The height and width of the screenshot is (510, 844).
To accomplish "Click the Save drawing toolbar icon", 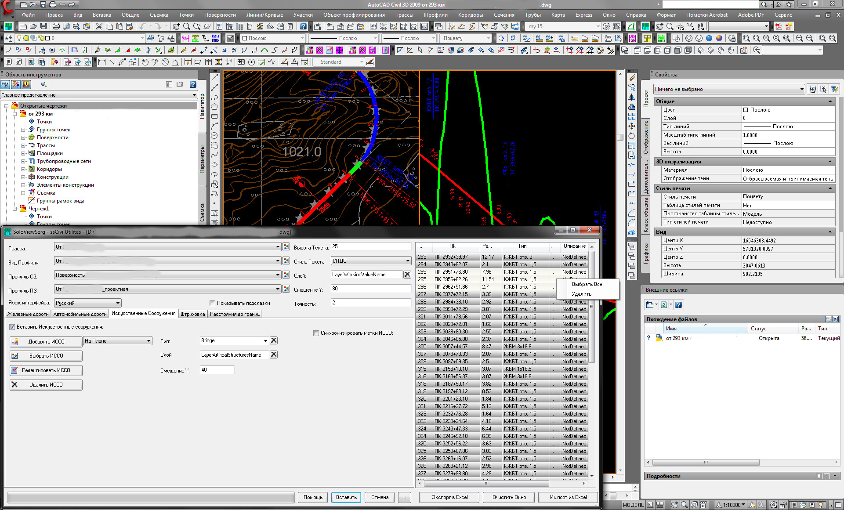I will point(43,26).
